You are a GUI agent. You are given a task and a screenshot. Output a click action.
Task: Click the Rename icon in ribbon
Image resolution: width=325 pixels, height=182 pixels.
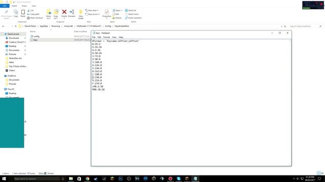click(x=72, y=13)
